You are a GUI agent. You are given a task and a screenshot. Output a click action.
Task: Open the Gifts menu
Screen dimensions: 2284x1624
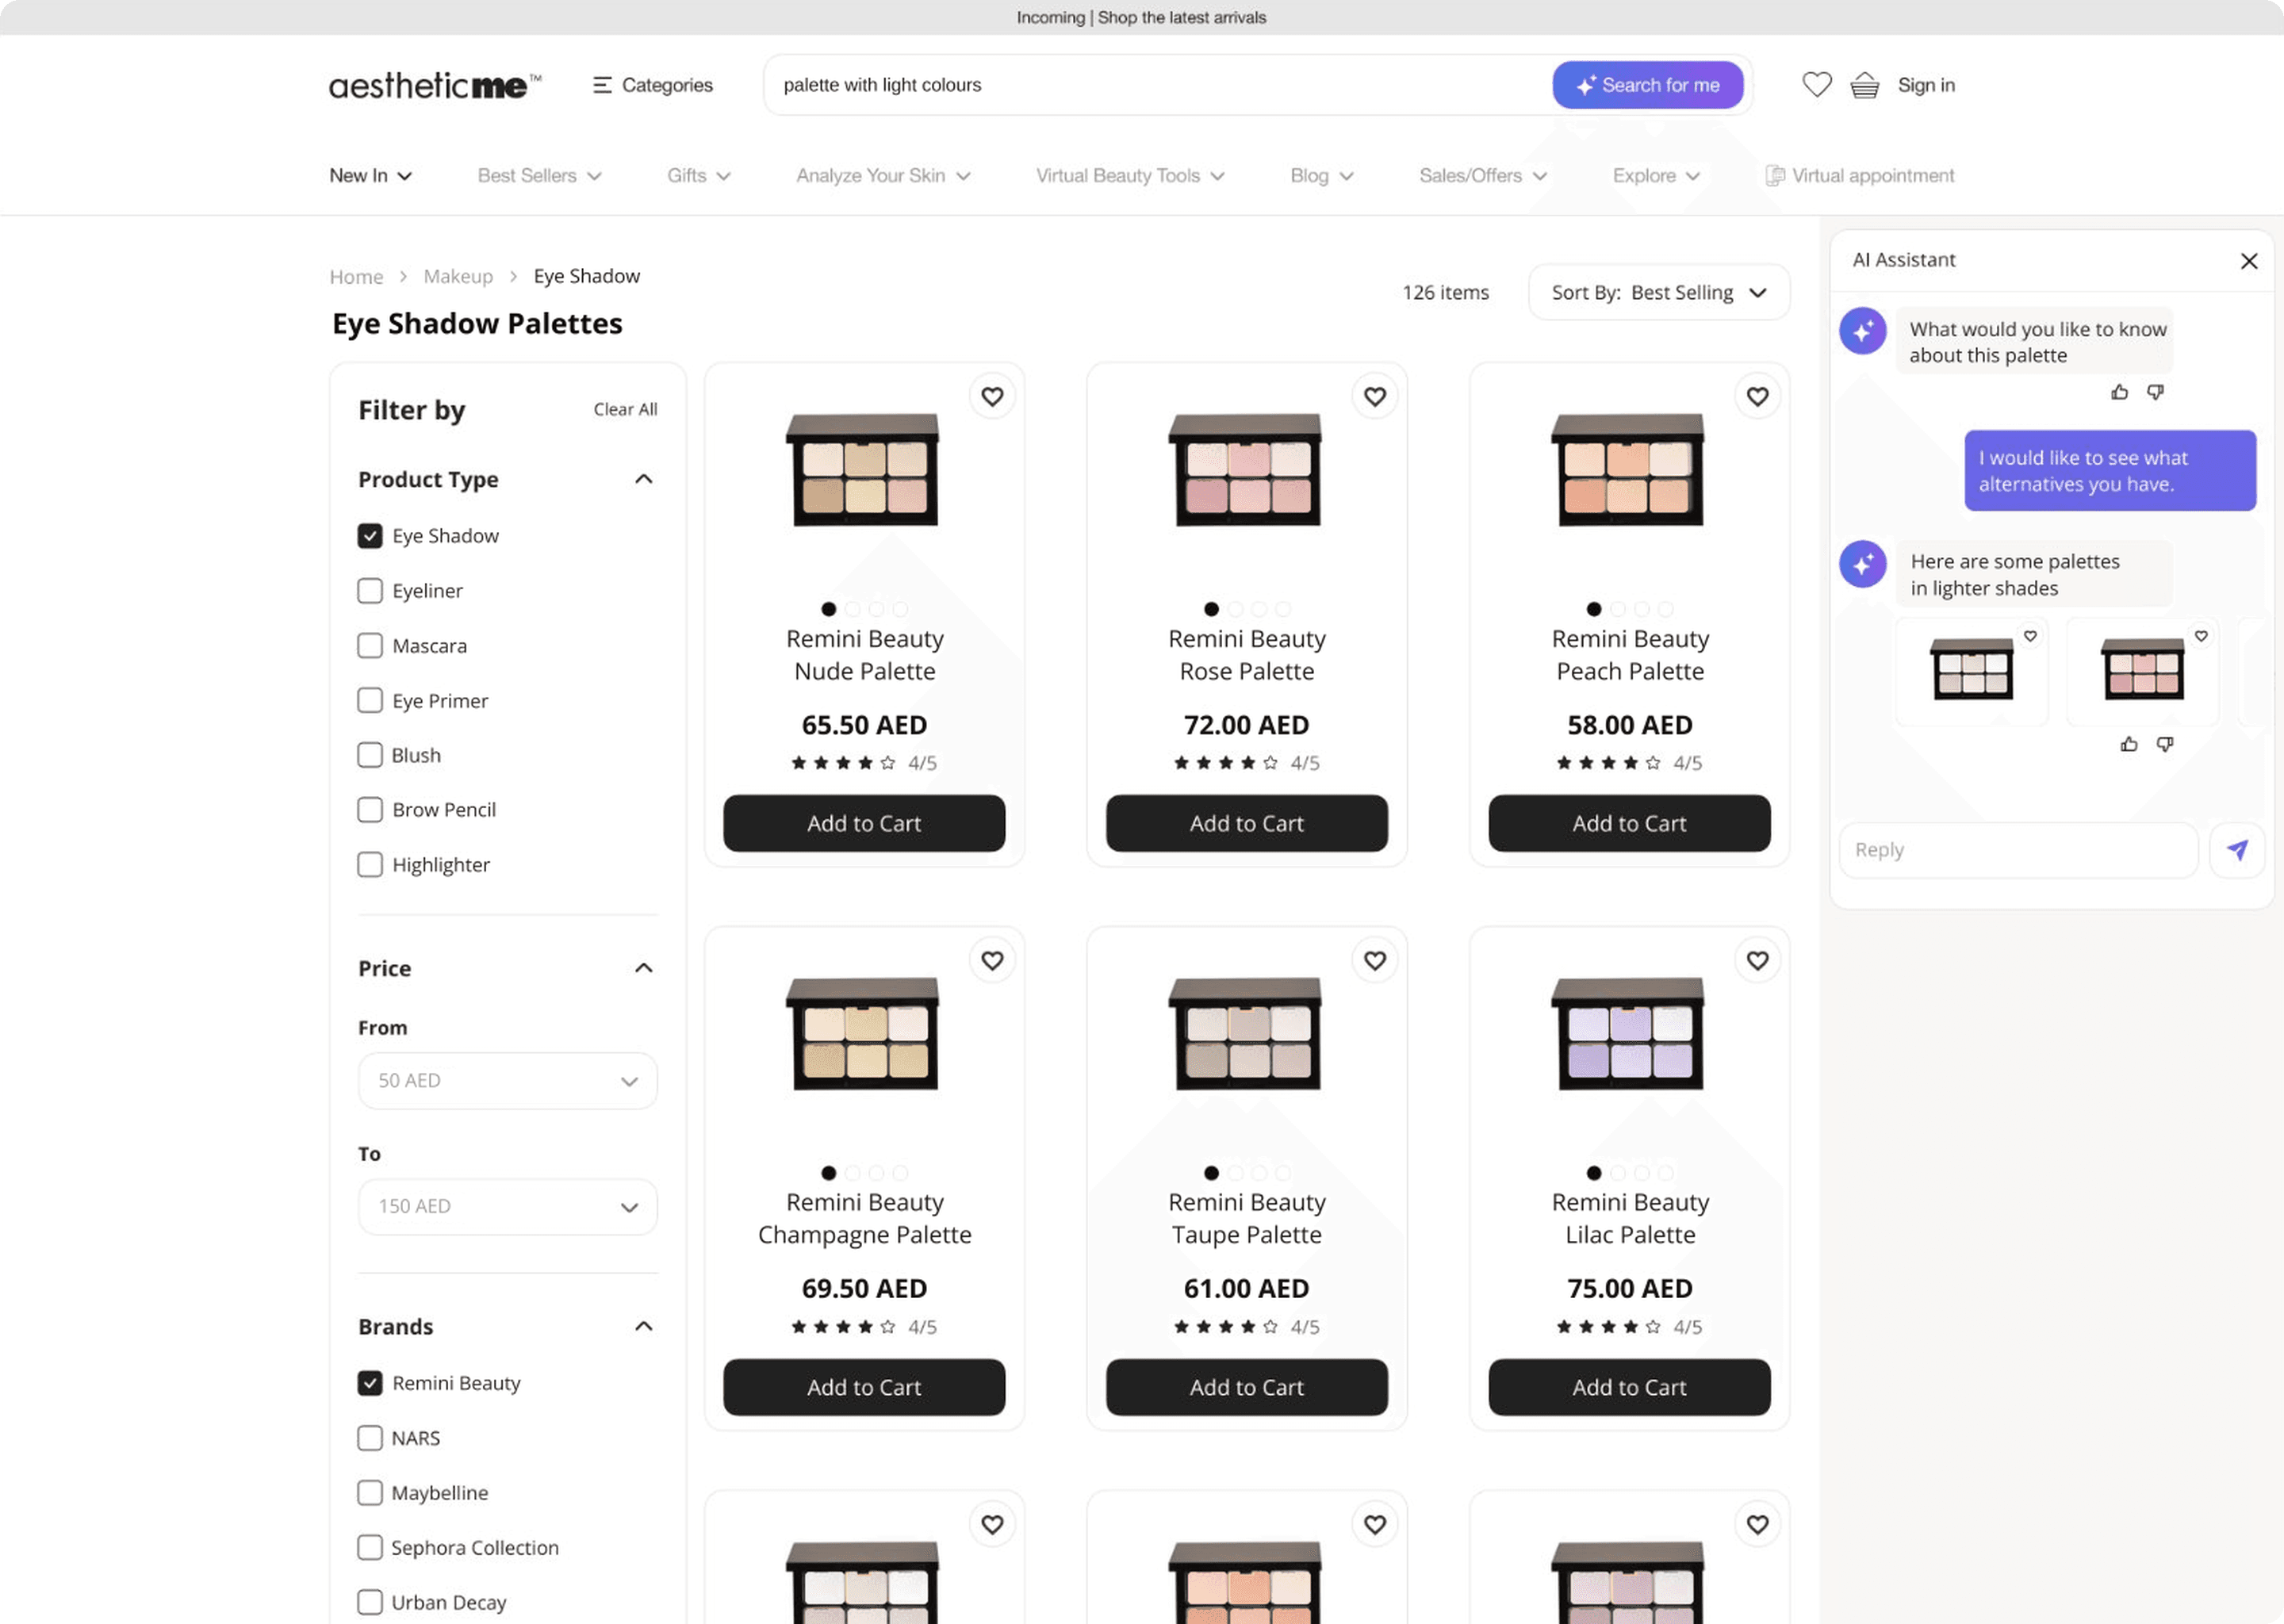point(699,176)
